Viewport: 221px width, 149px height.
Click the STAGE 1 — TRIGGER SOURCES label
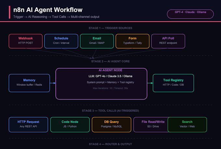point(110,28)
